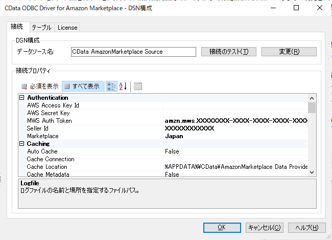Click the Auto Cache value False

point(172,151)
